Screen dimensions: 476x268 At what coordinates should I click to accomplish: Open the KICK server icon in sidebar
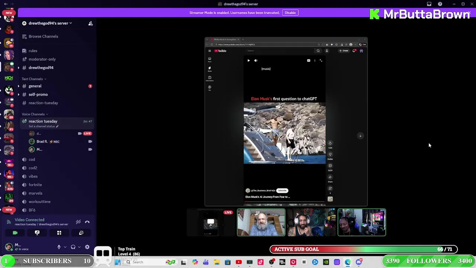tap(9, 78)
